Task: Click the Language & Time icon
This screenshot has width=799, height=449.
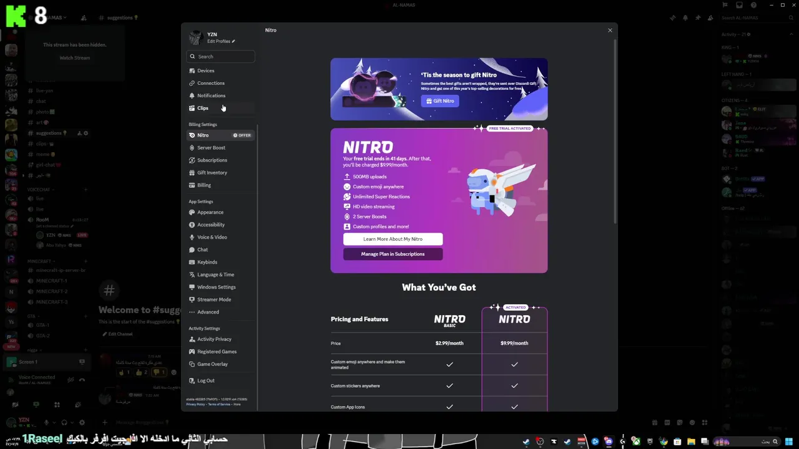Action: (192, 274)
